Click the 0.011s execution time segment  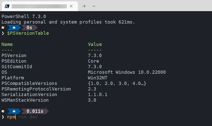(x=35, y=111)
